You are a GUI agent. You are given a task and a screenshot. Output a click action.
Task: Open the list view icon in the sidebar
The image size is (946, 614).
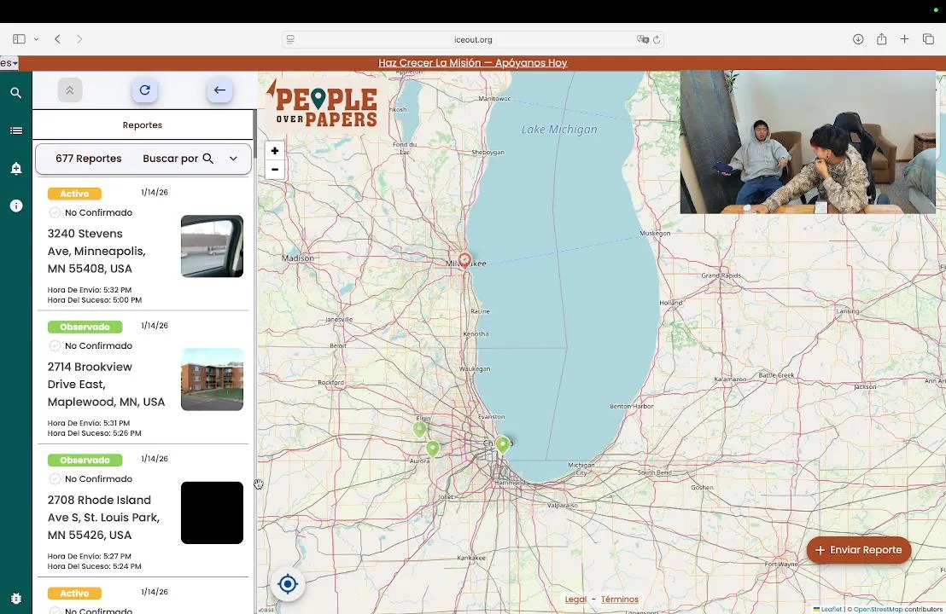pyautogui.click(x=16, y=130)
